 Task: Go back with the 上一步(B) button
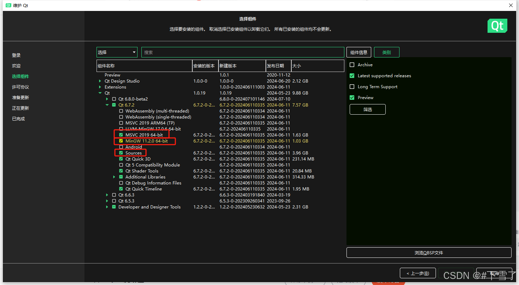418,273
